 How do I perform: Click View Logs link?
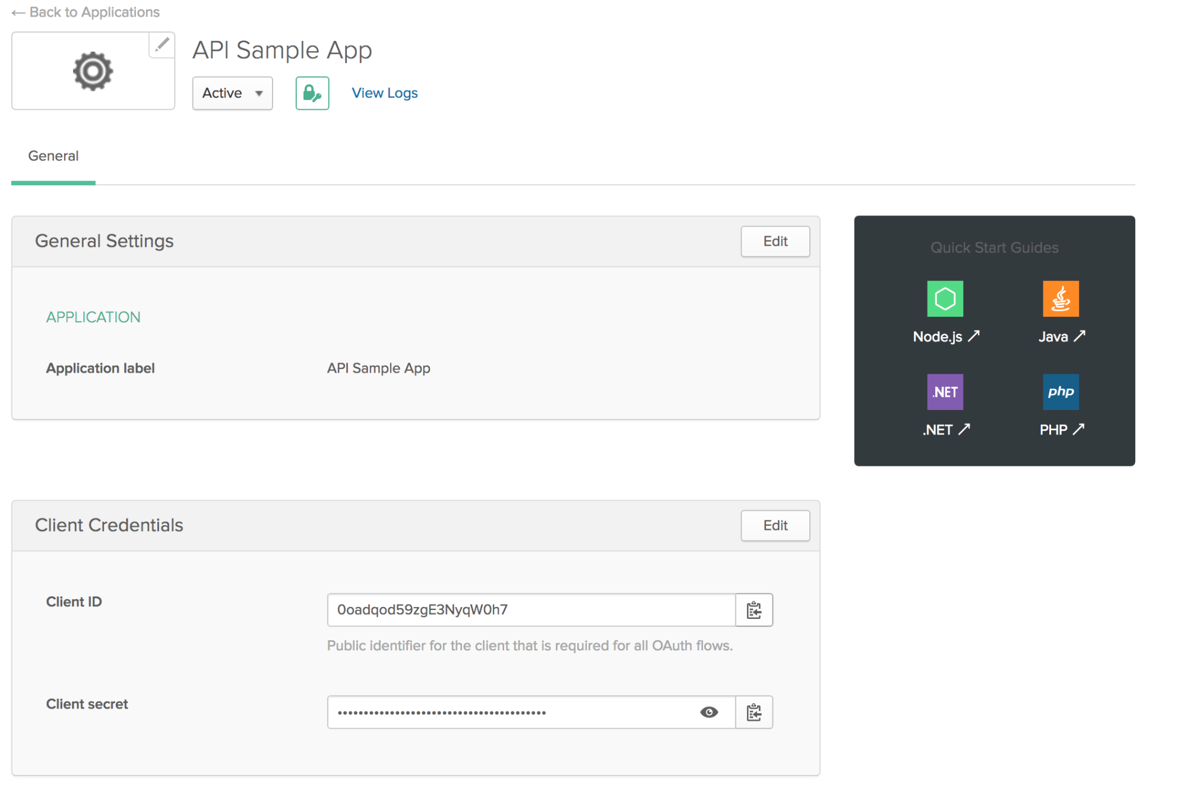384,93
